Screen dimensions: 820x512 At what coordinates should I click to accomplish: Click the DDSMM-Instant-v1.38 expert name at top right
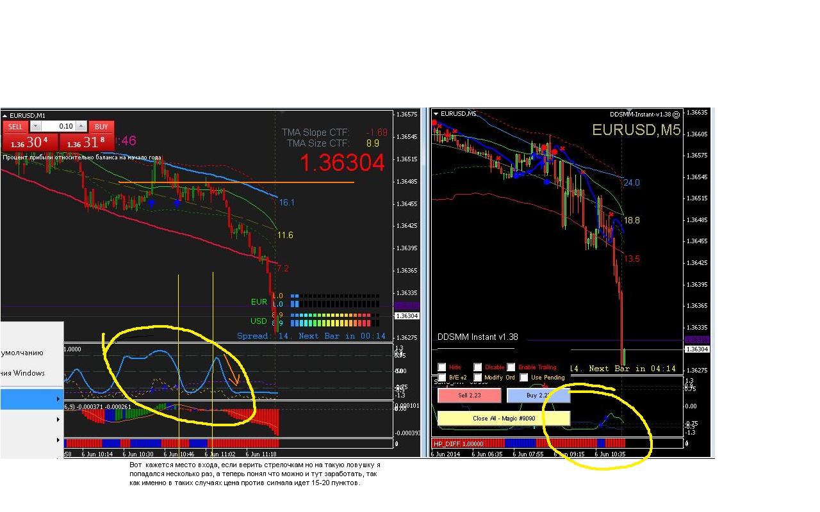coord(640,115)
